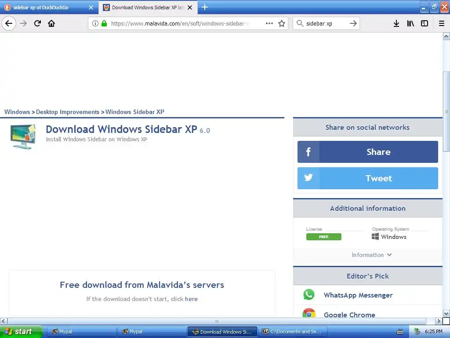Open the library bookshelf icon
The image size is (450, 338).
[x=411, y=23]
